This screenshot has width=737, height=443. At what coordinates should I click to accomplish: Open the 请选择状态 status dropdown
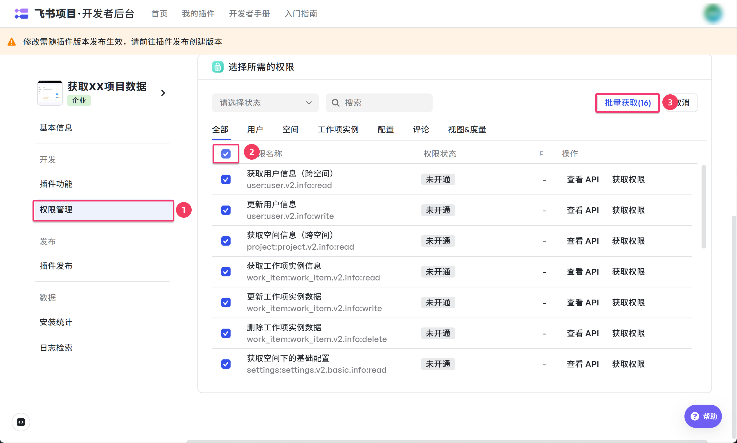[x=265, y=103]
